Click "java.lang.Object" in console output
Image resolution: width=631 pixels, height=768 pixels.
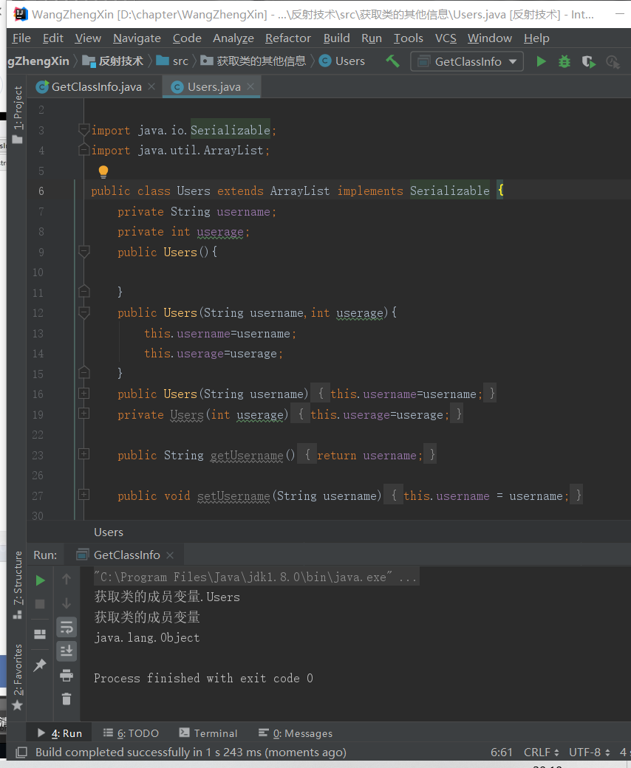pos(147,638)
